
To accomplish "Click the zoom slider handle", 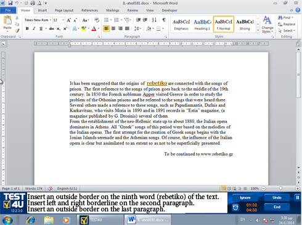I will [x=280, y=188].
